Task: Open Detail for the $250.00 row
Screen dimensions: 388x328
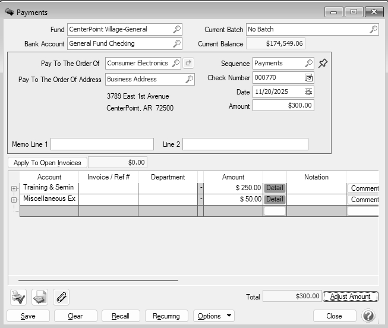Action: 275,188
